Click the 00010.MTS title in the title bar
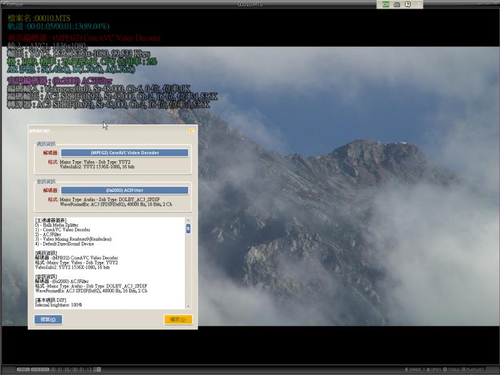 click(x=249, y=4)
